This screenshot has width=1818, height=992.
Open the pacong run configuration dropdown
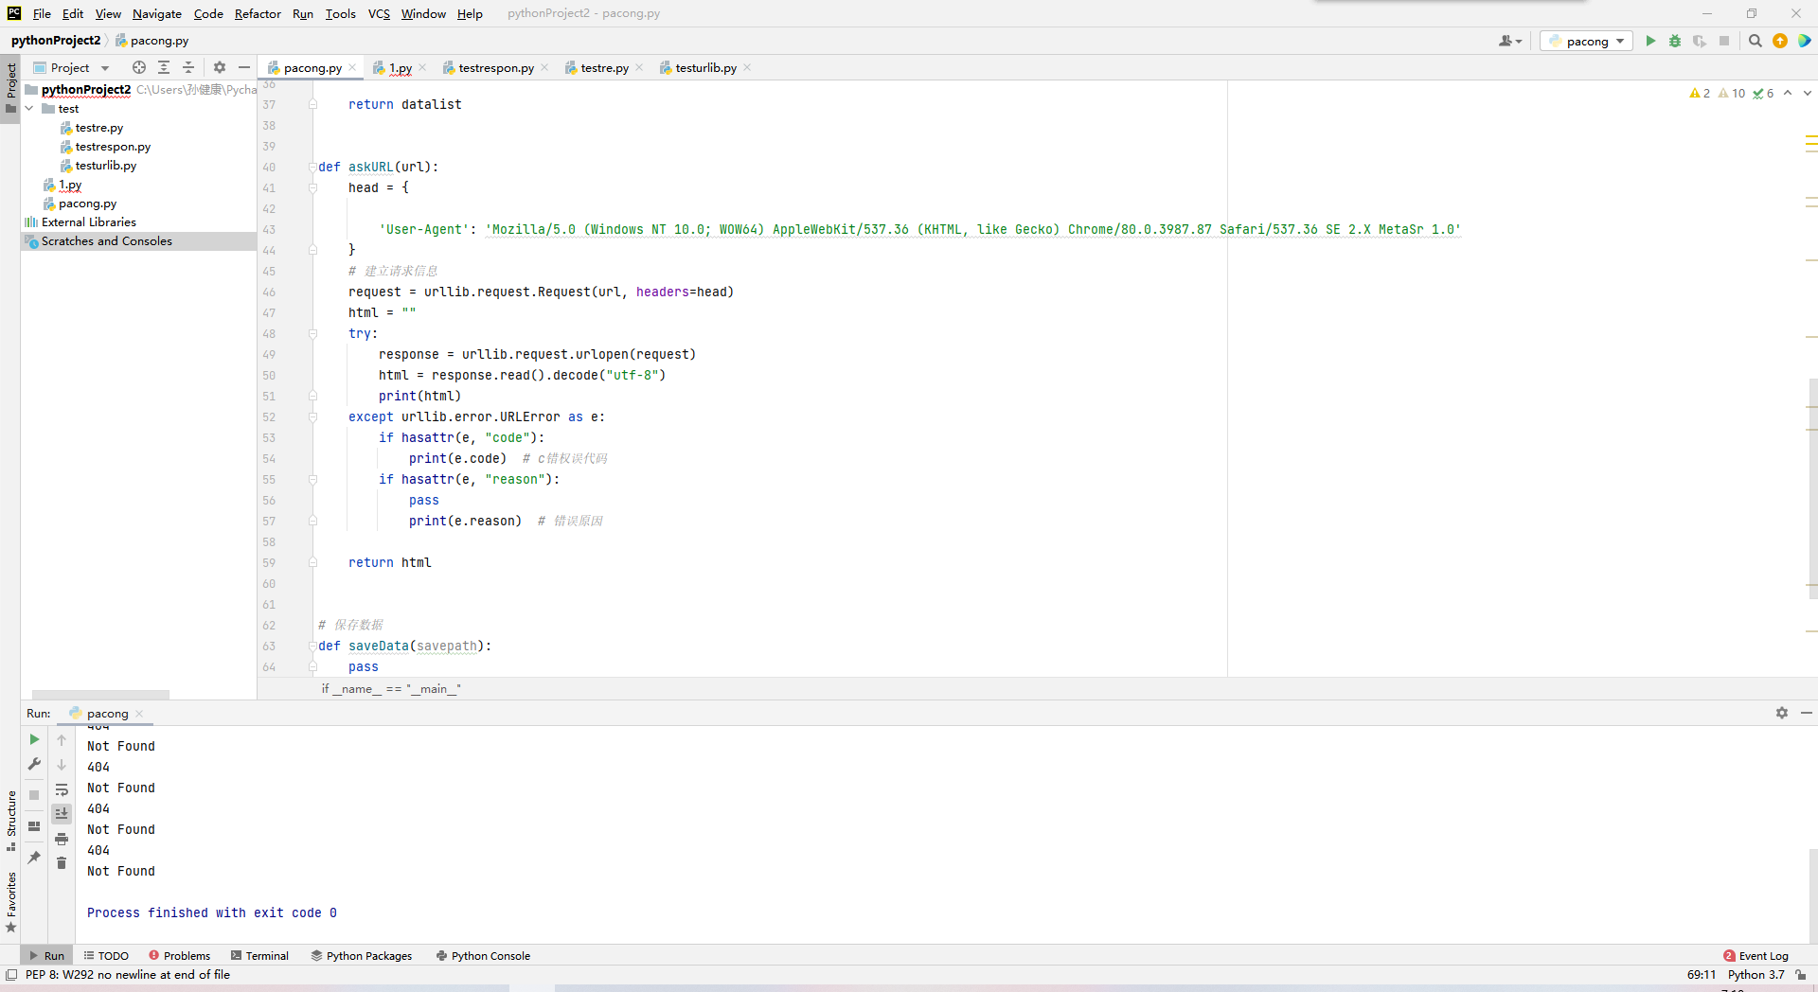(x=1586, y=41)
